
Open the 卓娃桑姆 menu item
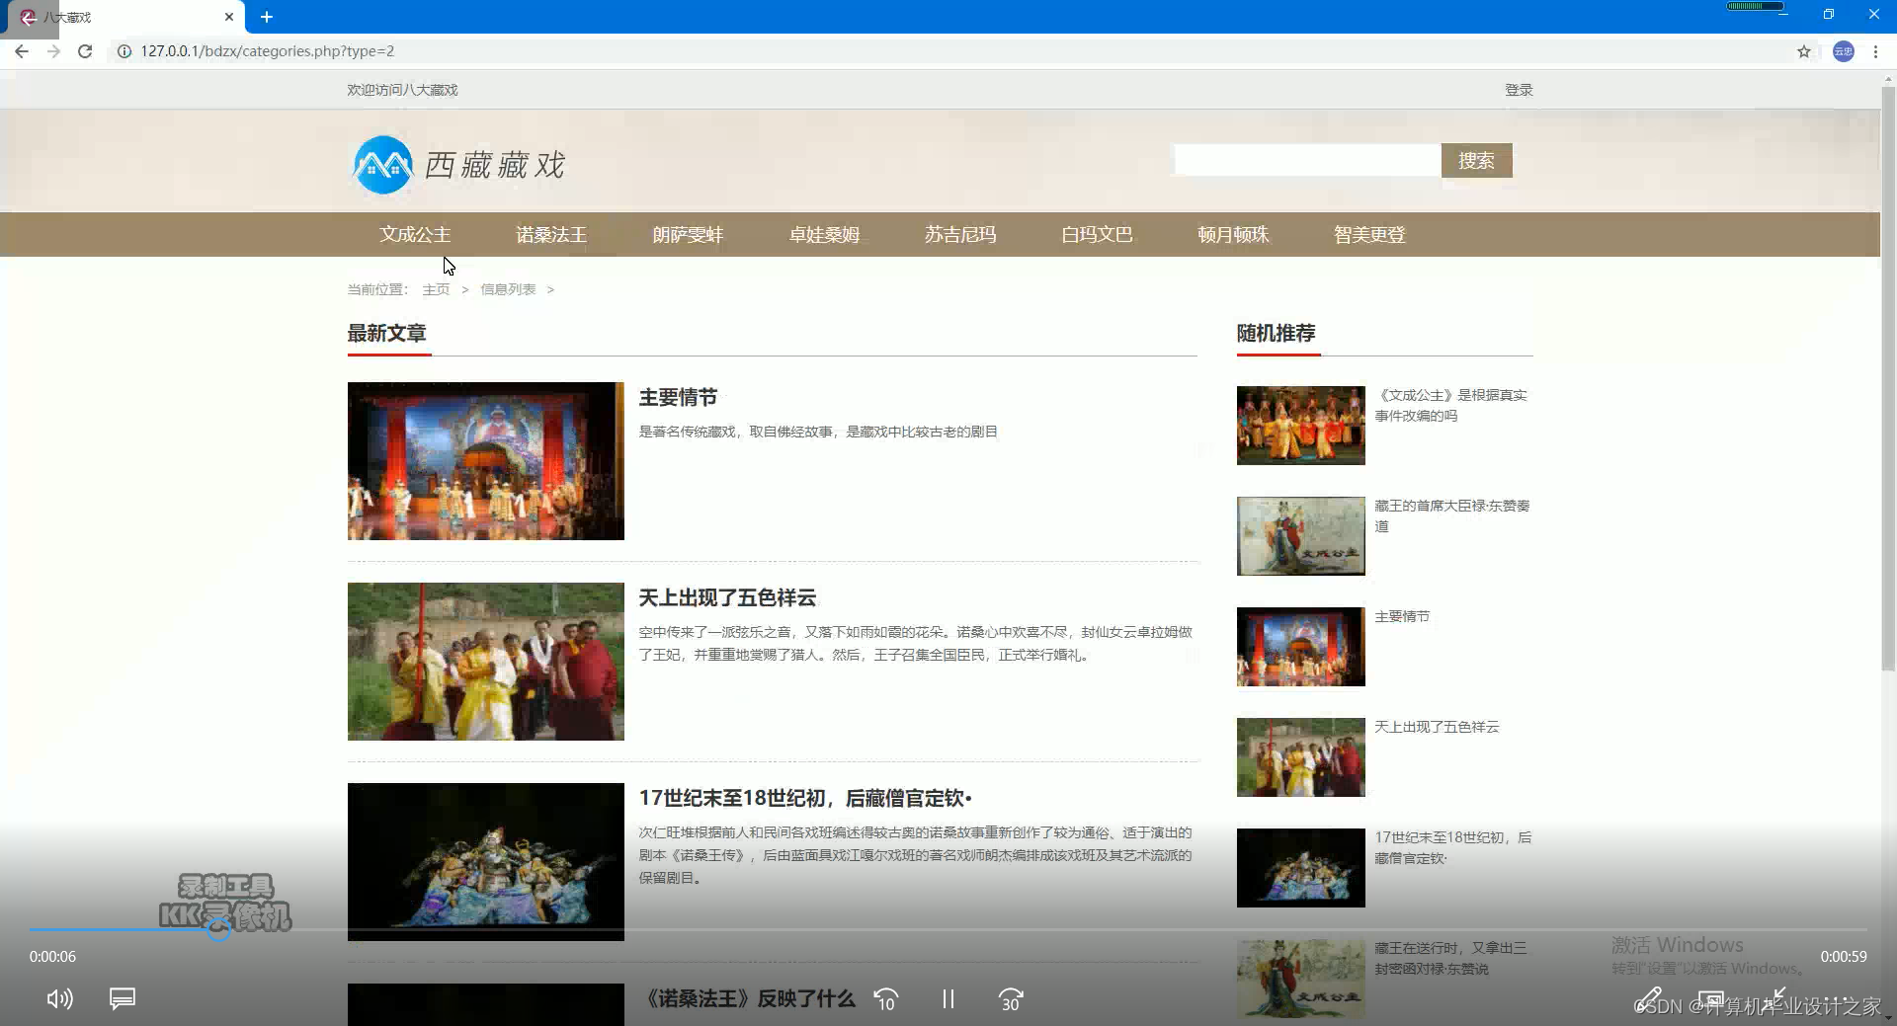click(824, 234)
